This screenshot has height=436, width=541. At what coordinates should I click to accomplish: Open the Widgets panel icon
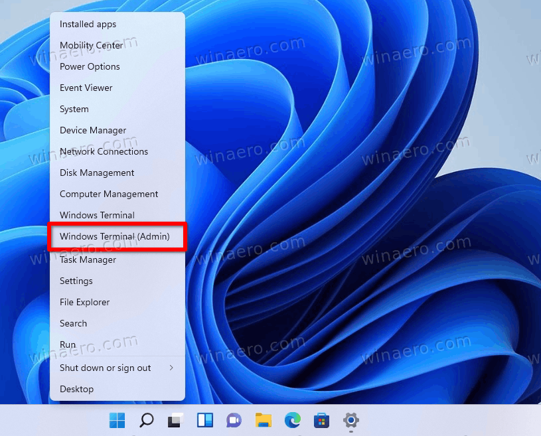click(205, 421)
